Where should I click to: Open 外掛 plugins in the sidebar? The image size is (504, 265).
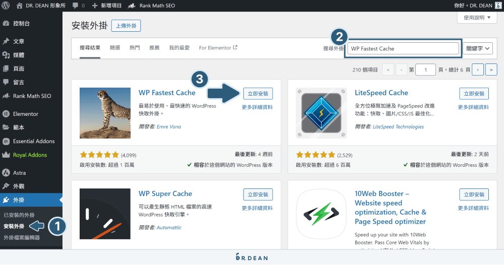(31, 200)
